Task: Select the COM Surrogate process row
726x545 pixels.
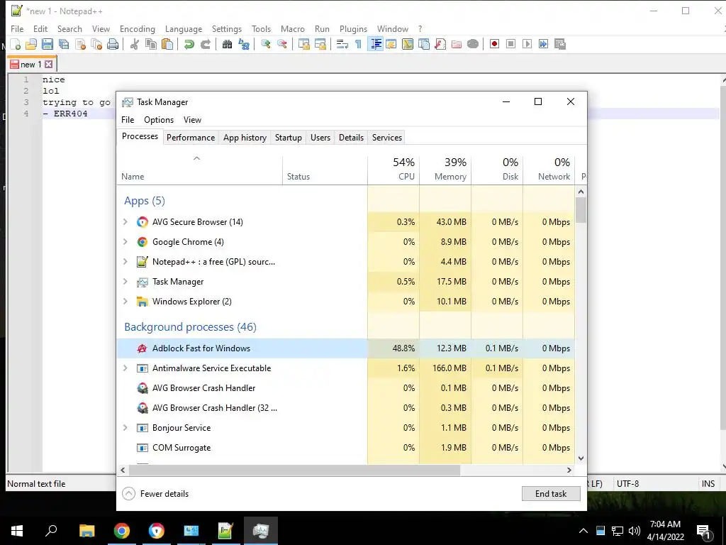Action: point(345,448)
